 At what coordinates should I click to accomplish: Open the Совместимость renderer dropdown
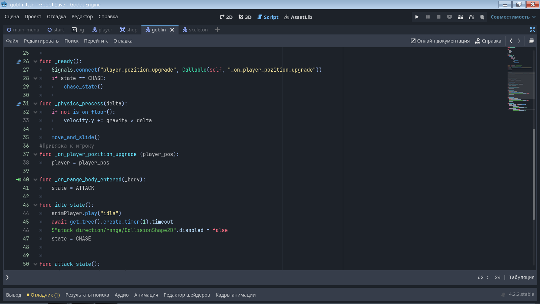[x=513, y=17]
